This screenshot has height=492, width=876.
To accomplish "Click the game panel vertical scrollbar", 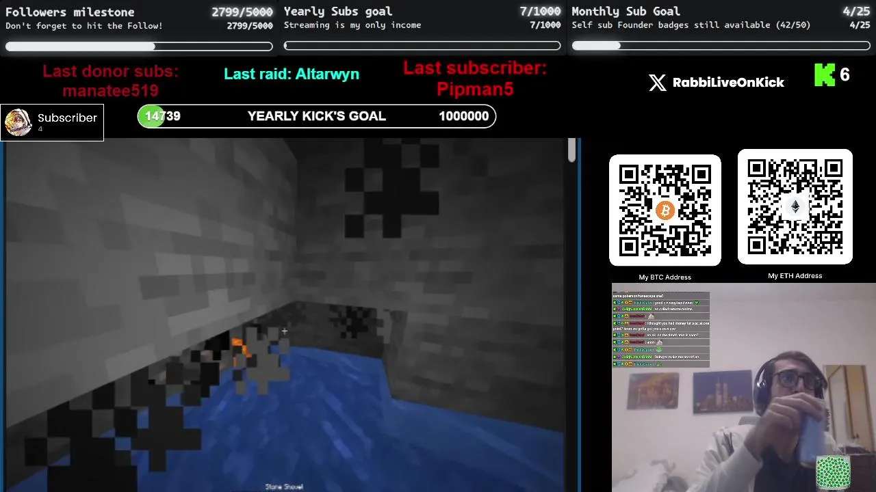I will (x=571, y=150).
